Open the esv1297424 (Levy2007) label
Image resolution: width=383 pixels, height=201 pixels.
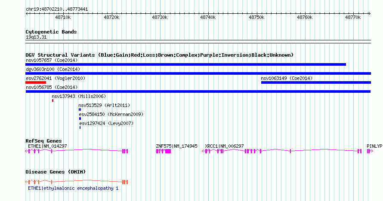[x=106, y=123]
